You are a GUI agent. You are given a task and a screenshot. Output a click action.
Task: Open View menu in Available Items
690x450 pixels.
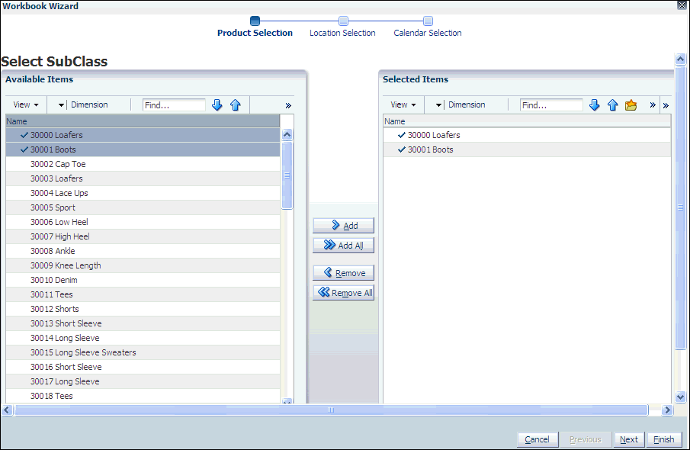tap(25, 104)
